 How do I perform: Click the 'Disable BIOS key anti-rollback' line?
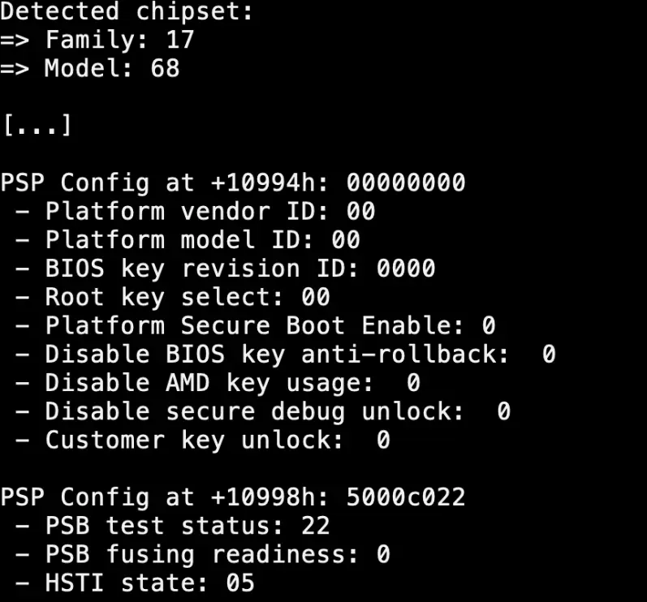286,355
